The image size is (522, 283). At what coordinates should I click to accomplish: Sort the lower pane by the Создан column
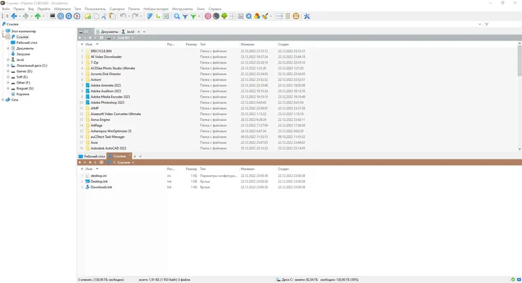(x=283, y=169)
